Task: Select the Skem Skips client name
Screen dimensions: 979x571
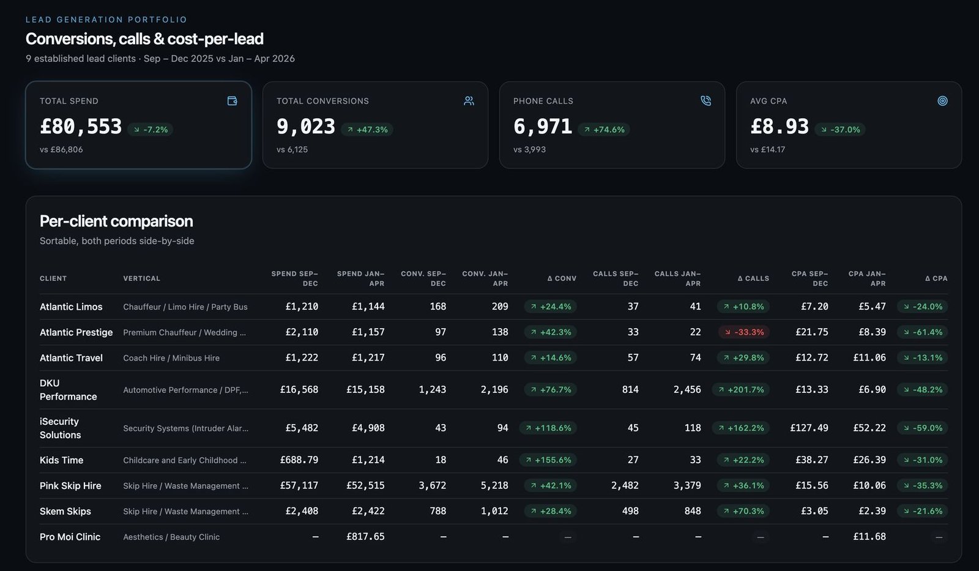Action: pos(65,512)
